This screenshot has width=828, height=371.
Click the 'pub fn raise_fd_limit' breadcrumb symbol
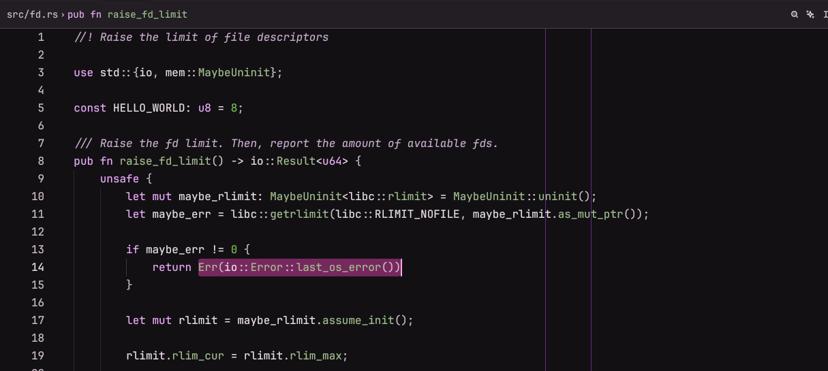(127, 14)
